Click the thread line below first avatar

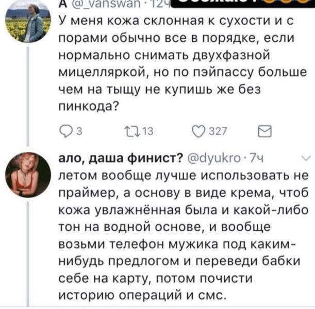pyautogui.click(x=28, y=96)
